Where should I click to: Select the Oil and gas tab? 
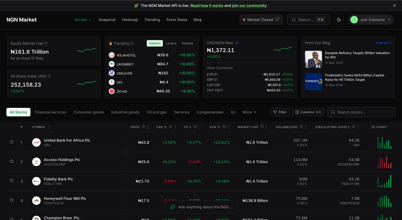[x=156, y=112]
